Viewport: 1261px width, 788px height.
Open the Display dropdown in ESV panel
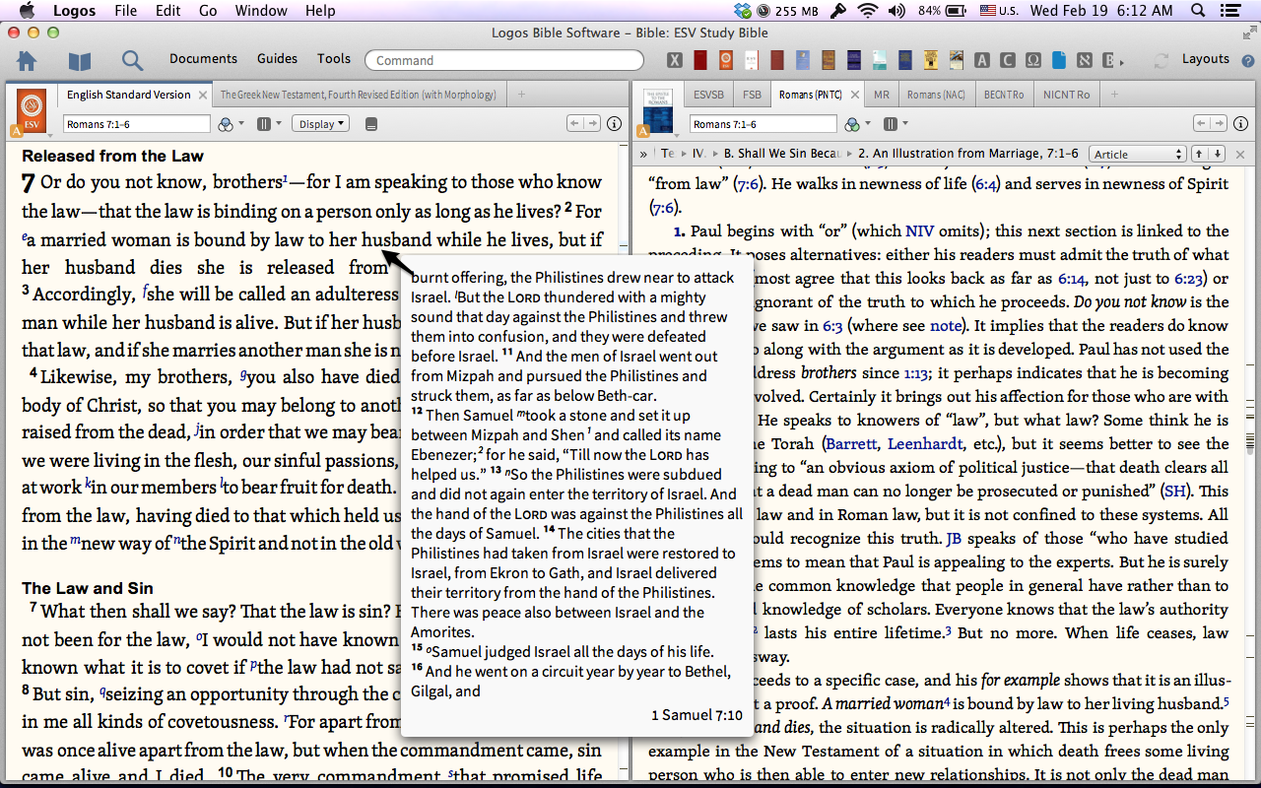pyautogui.click(x=322, y=124)
